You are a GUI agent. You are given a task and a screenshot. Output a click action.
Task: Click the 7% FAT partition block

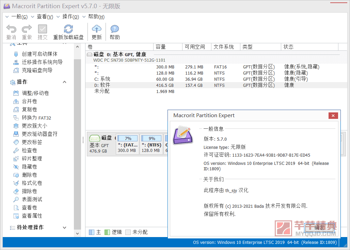click(127, 144)
